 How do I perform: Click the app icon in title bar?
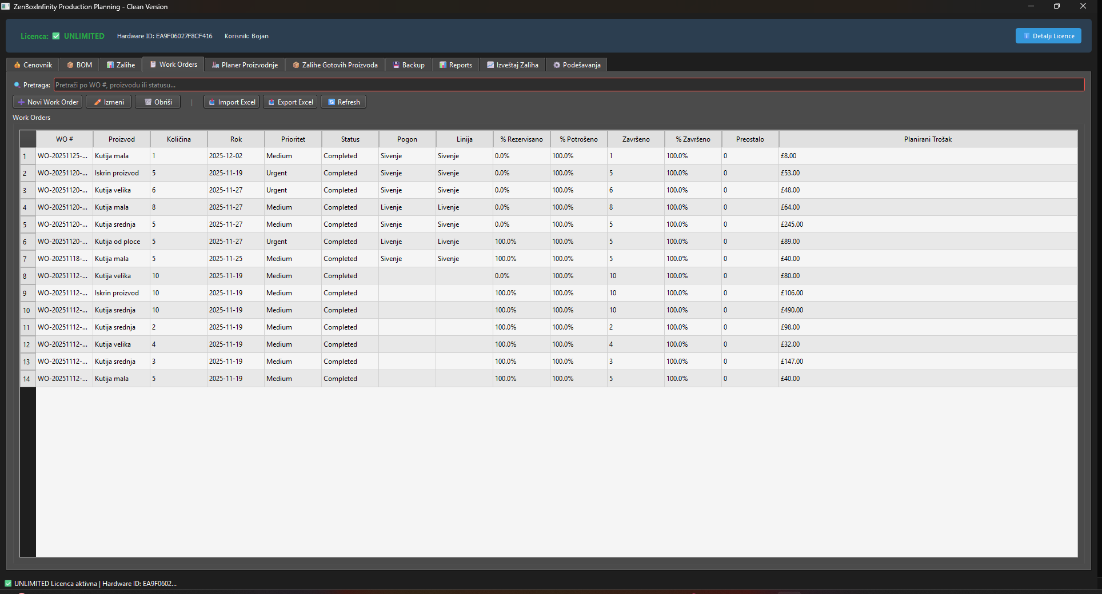coord(6,6)
